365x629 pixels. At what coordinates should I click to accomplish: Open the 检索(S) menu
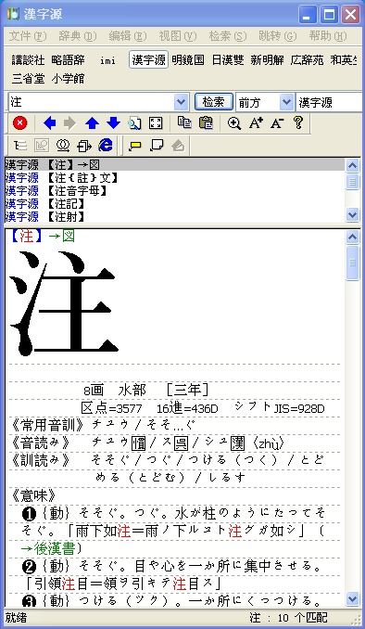[x=228, y=36]
